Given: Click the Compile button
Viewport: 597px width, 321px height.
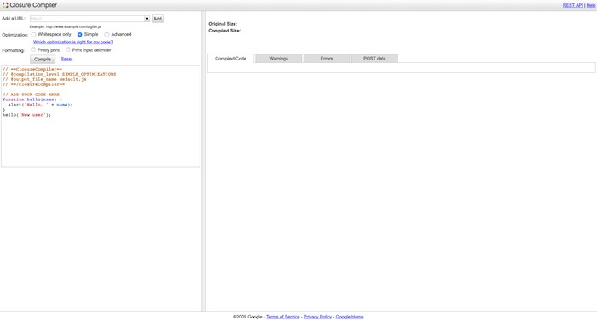Looking at the screenshot, I should (43, 60).
